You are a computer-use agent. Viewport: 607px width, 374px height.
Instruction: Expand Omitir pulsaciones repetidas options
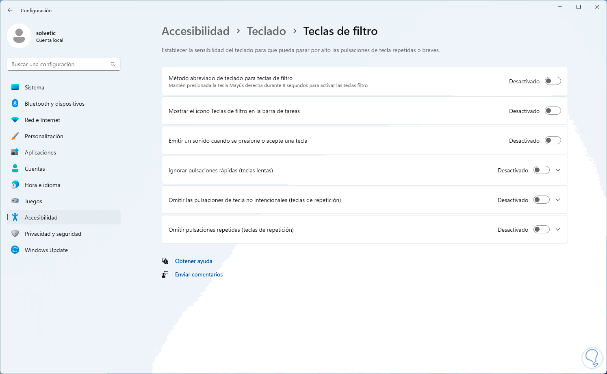click(558, 230)
